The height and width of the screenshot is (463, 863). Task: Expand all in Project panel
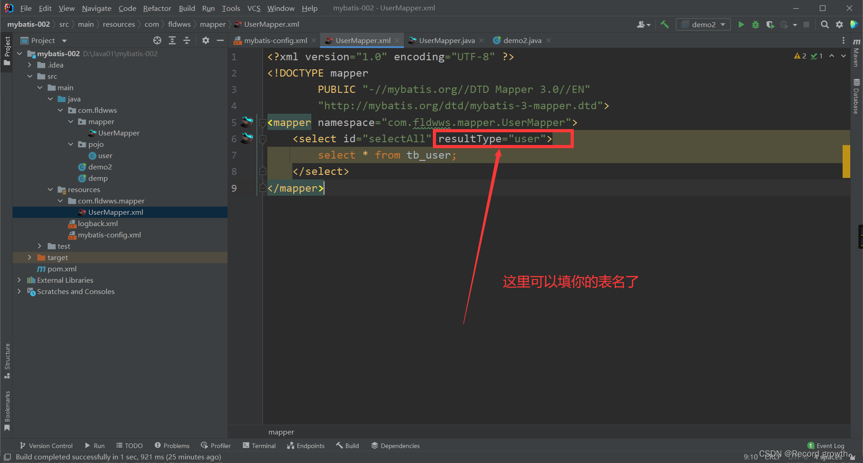(x=172, y=40)
